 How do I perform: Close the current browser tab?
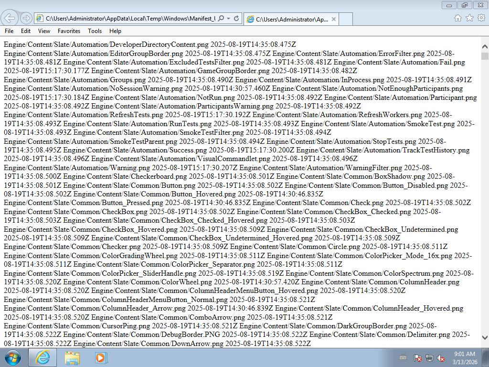(334, 19)
